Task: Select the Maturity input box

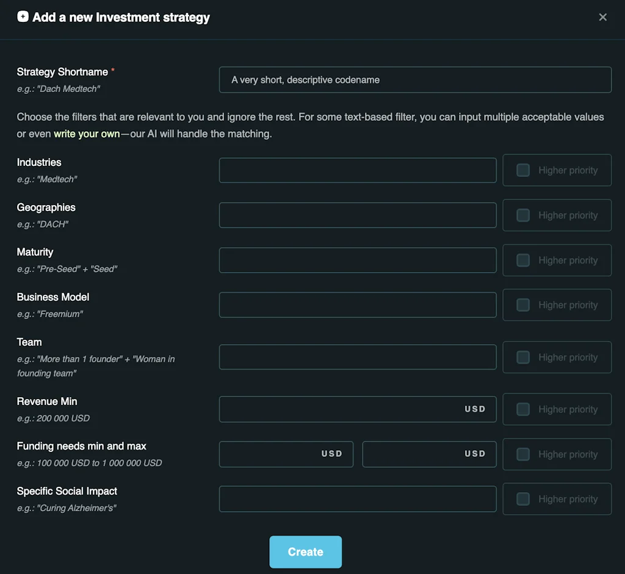Action: pyautogui.click(x=358, y=260)
